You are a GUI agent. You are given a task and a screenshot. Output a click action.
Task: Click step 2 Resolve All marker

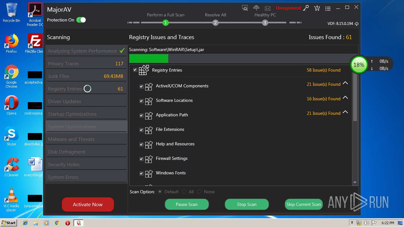pyautogui.click(x=215, y=23)
